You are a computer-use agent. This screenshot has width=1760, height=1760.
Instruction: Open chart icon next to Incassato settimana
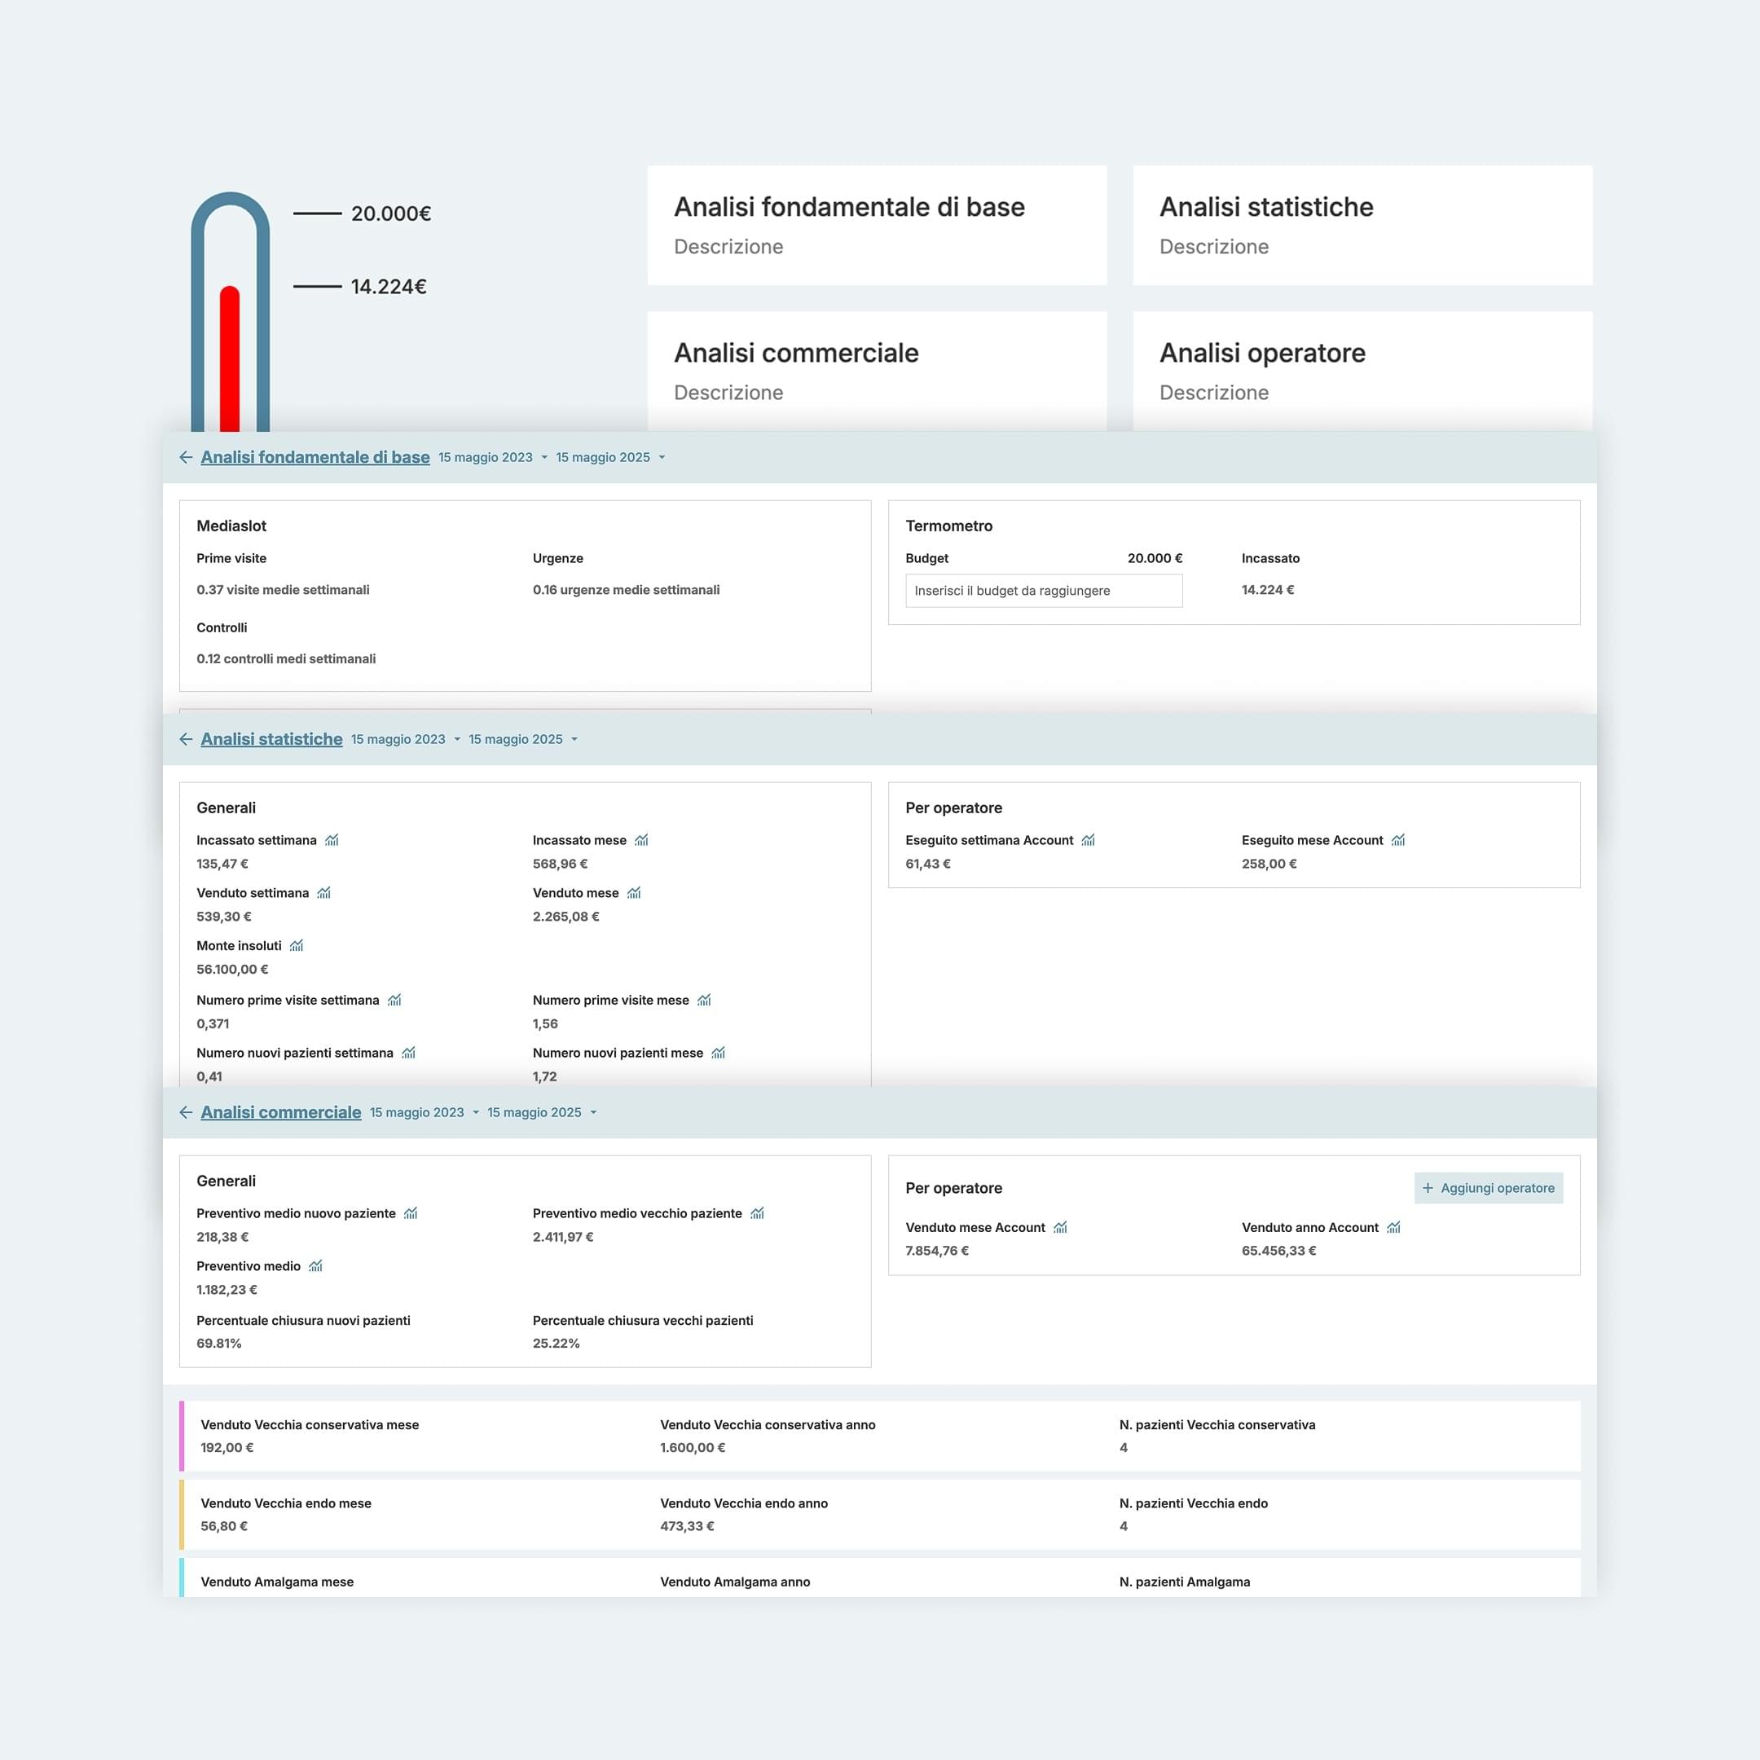tap(332, 840)
